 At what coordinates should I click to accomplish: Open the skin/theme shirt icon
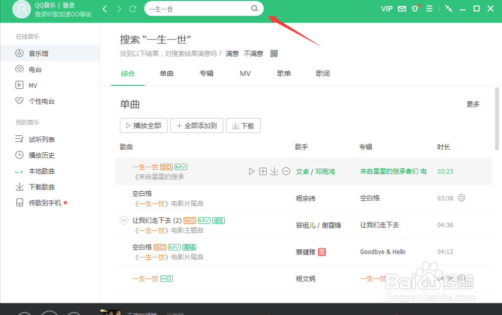(x=415, y=9)
